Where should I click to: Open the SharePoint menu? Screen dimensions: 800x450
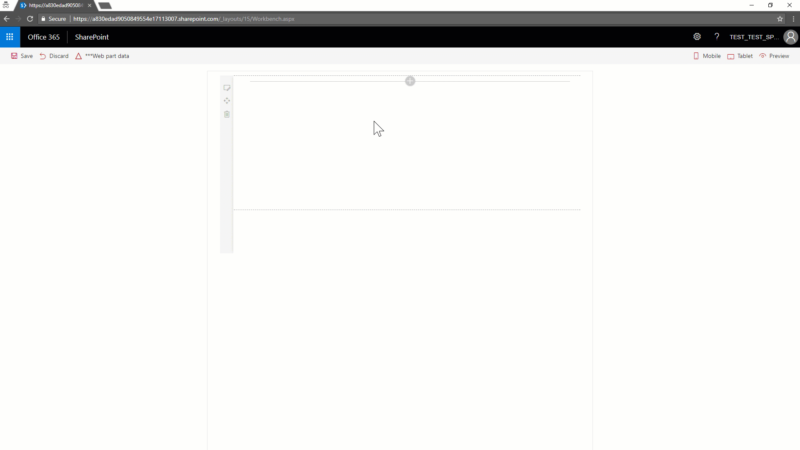92,37
